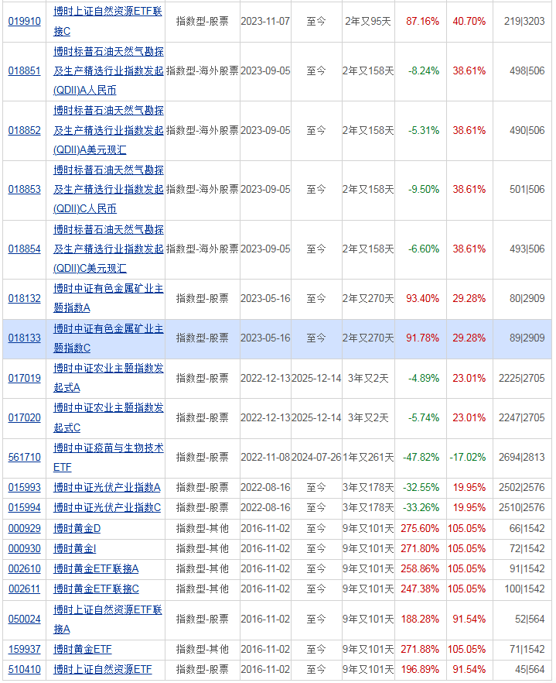
Task: Select the 93.40% return value
Action: coord(422,299)
